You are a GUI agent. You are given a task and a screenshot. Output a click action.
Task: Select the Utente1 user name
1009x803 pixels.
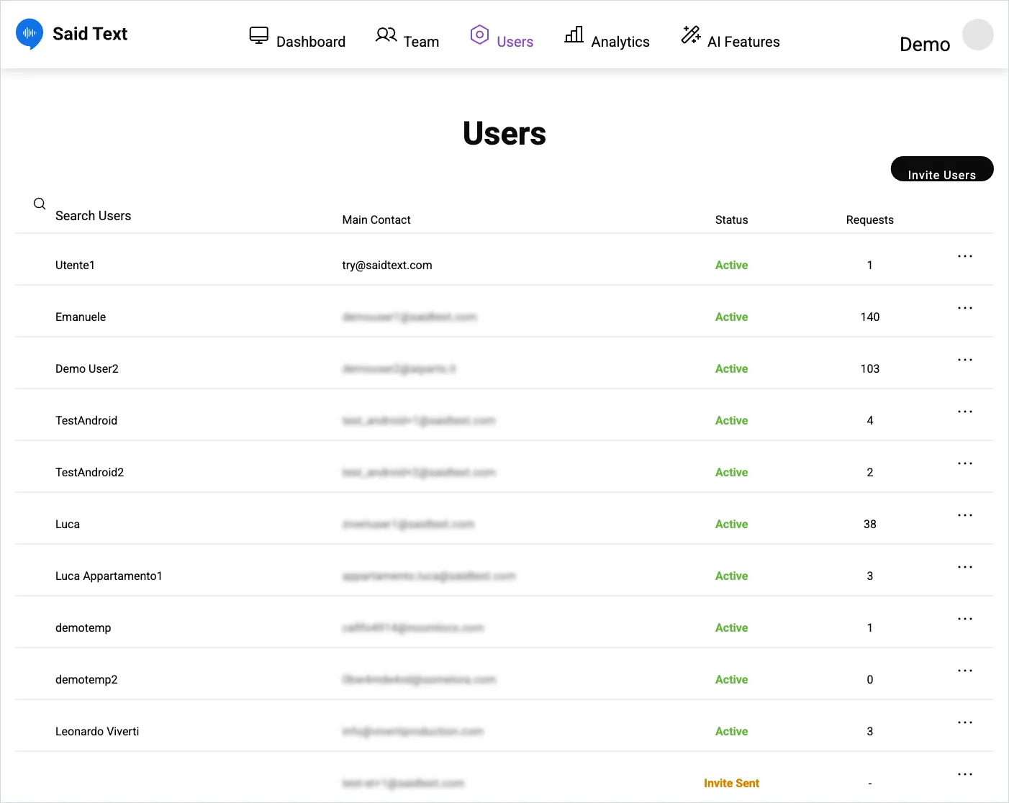point(75,265)
